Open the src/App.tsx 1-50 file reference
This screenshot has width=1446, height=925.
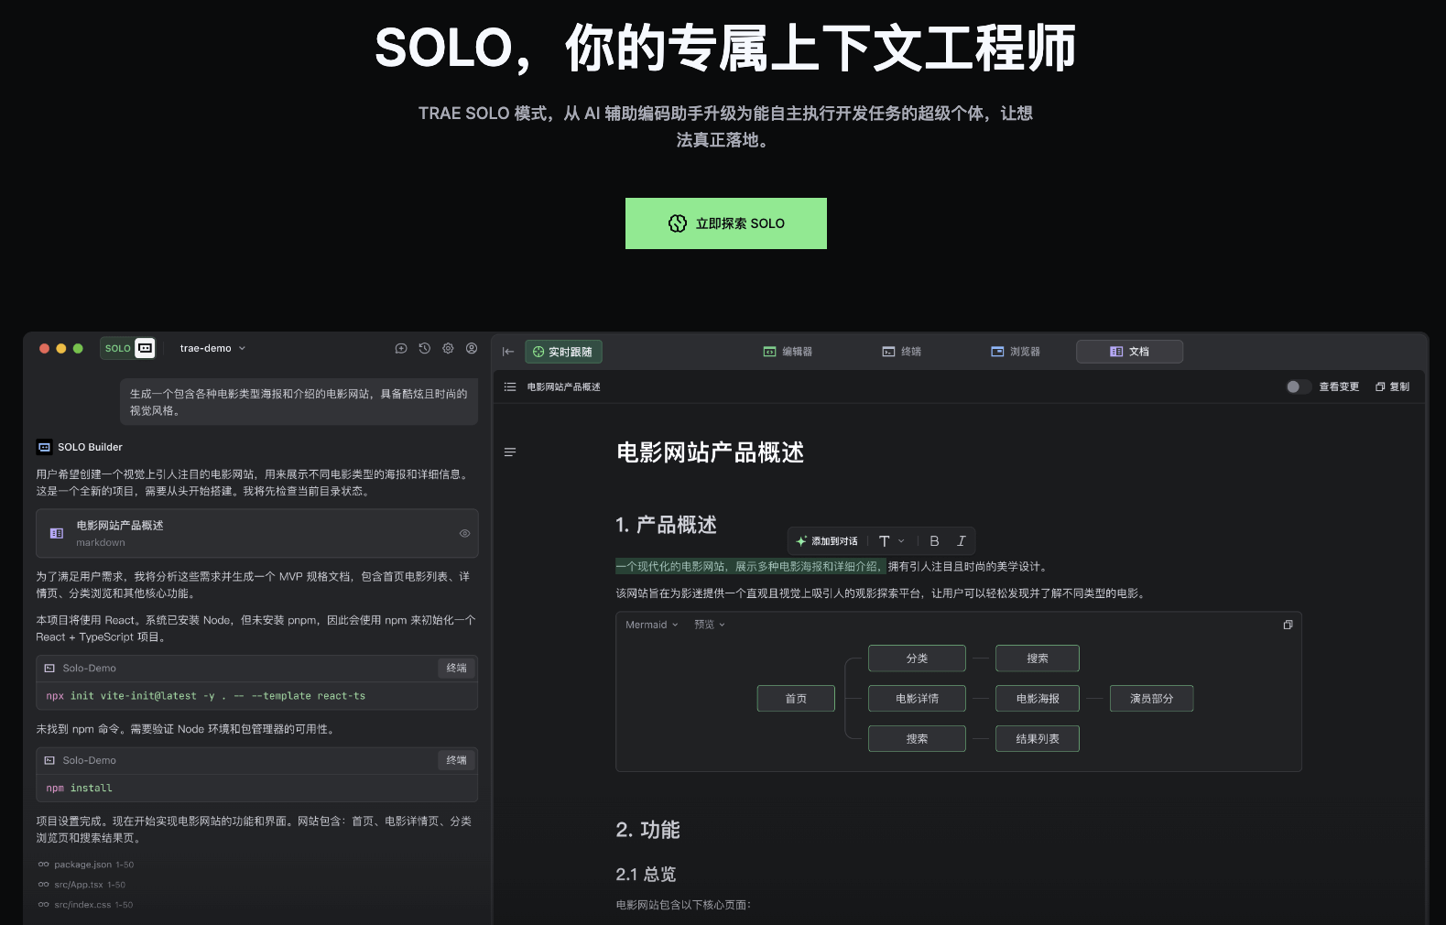click(82, 885)
